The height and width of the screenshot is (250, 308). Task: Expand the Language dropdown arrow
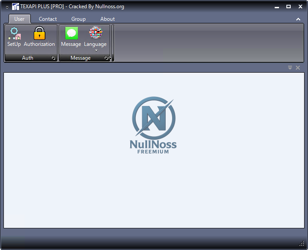click(x=95, y=50)
